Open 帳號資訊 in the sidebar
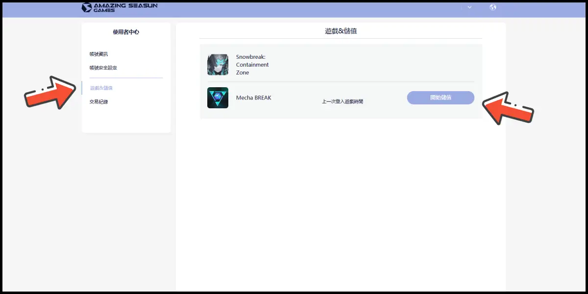 pyautogui.click(x=98, y=54)
